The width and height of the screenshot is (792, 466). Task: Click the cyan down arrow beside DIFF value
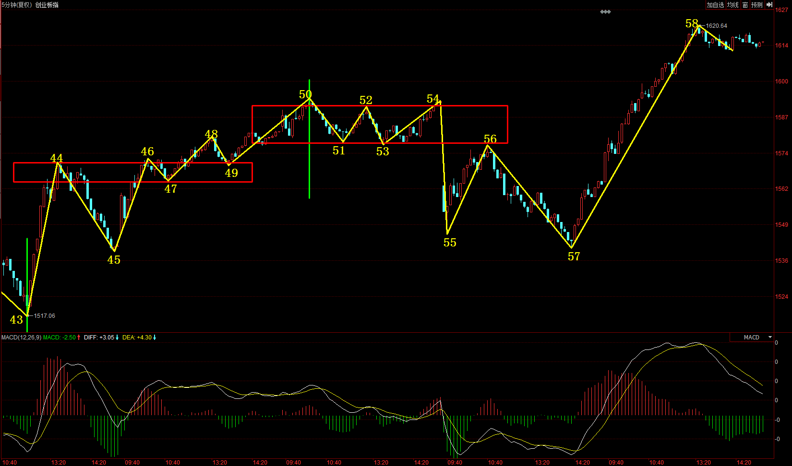coord(117,338)
